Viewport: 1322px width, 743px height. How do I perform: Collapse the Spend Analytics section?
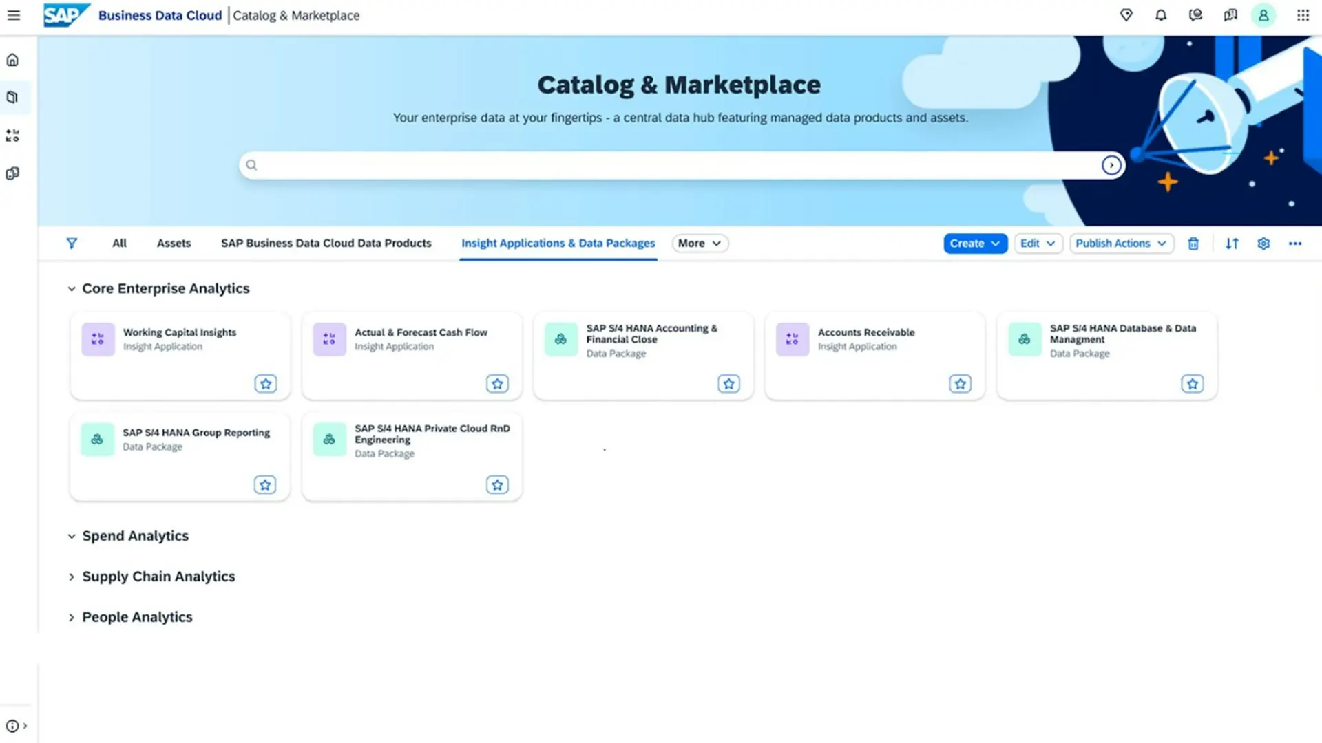(x=71, y=536)
